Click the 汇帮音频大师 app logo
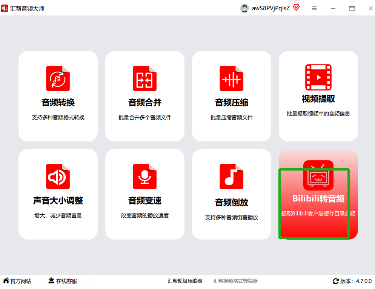This screenshot has height=289, width=375. (5, 9)
